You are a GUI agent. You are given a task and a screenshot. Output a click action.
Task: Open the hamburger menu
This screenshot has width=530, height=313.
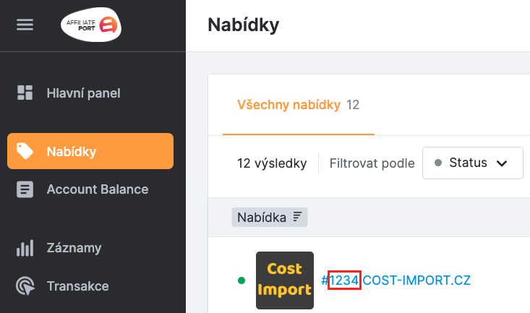[25, 25]
